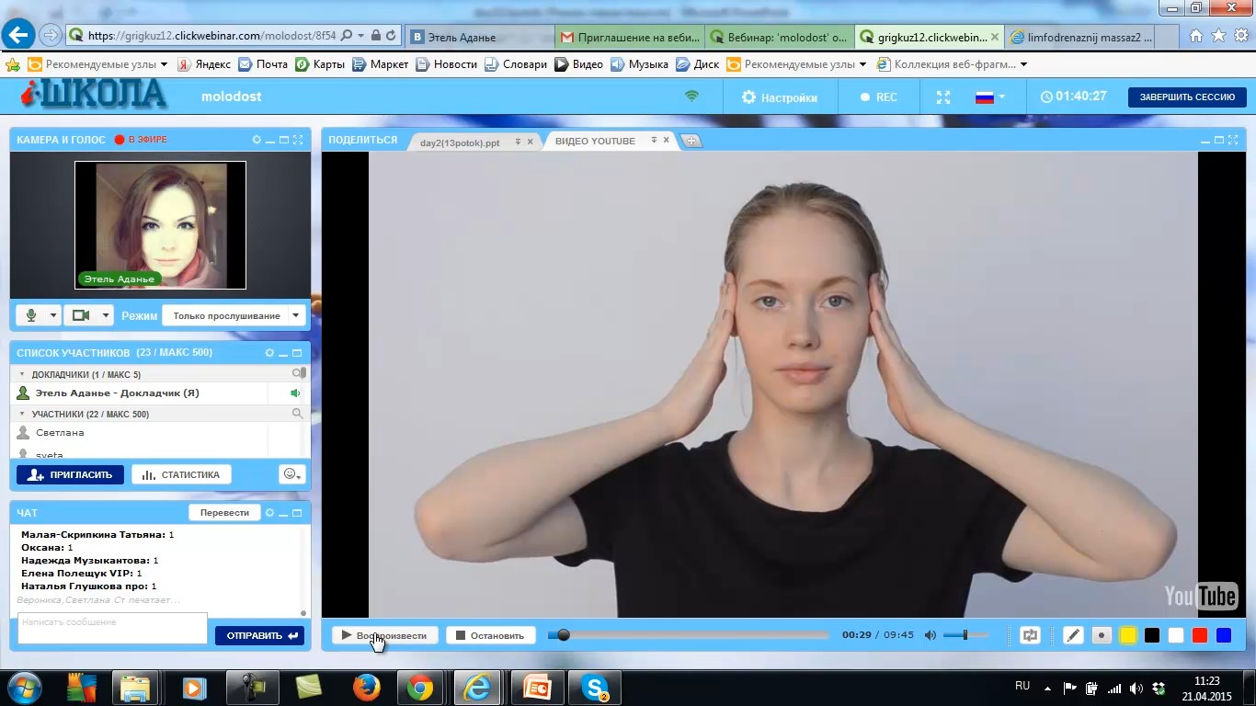
Task: Click the video progress slider
Action: [688, 635]
